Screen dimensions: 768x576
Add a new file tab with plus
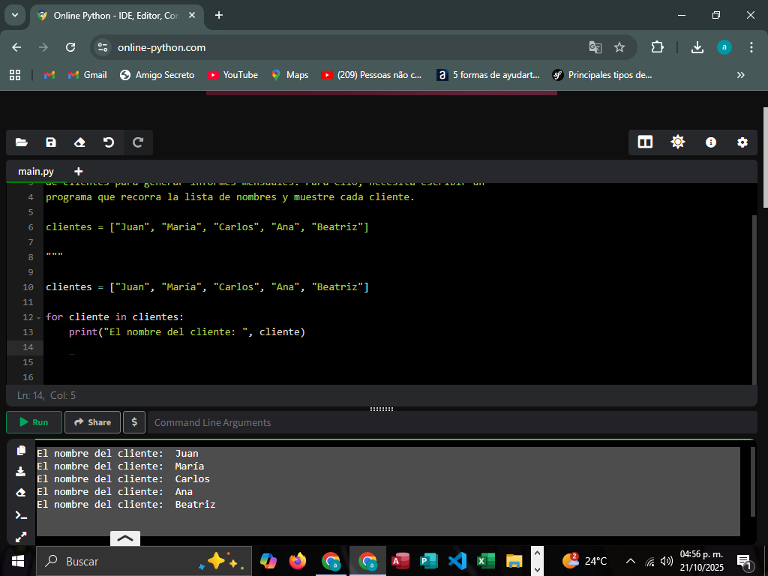pyautogui.click(x=79, y=171)
